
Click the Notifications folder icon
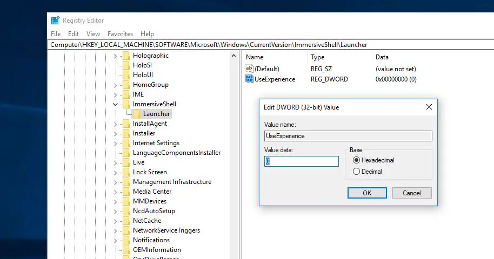126,241
